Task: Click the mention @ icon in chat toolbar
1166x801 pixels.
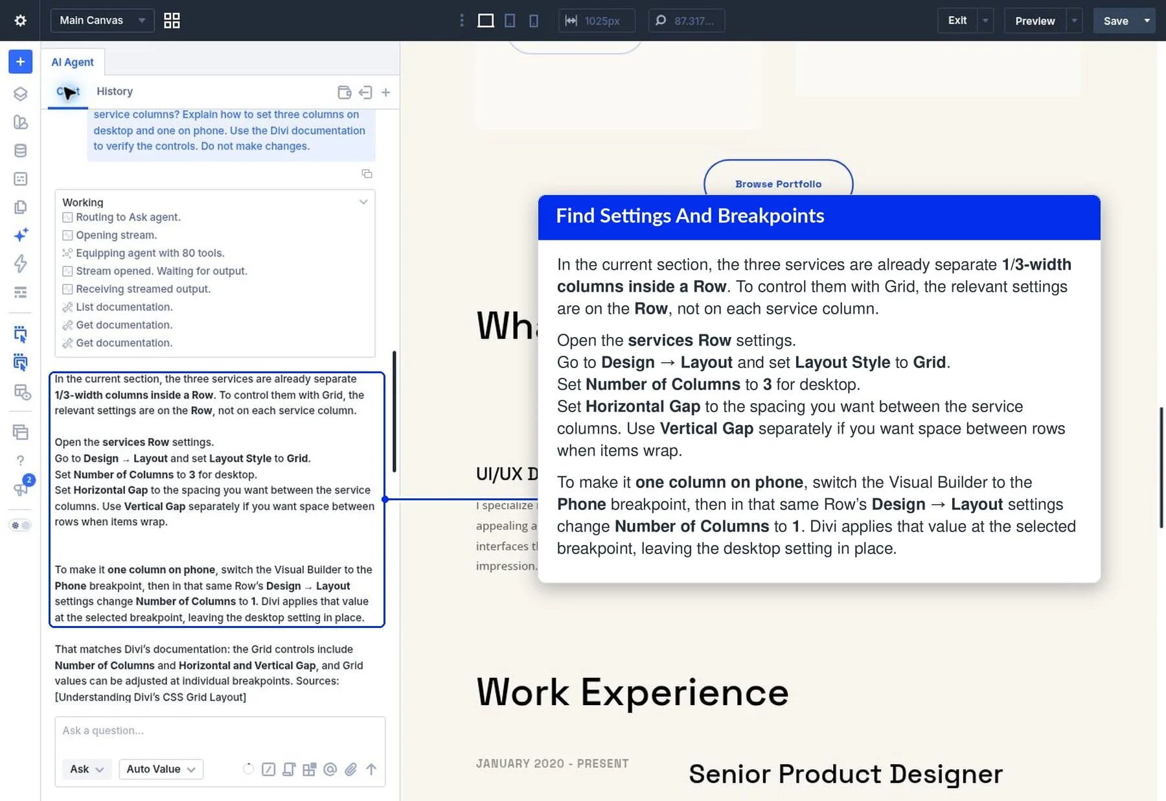Action: click(330, 769)
